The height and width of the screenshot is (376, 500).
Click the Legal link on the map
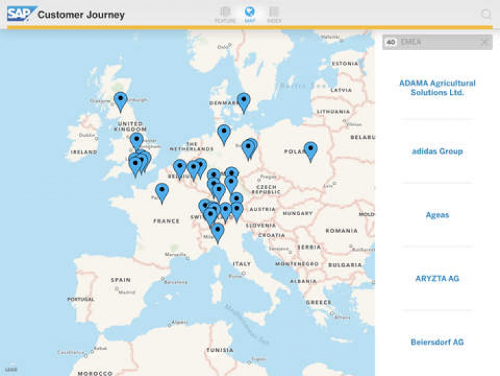click(x=11, y=369)
